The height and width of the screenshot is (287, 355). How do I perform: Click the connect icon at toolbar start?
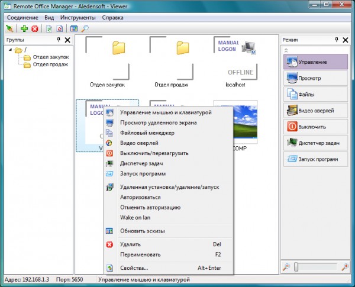click(9, 28)
